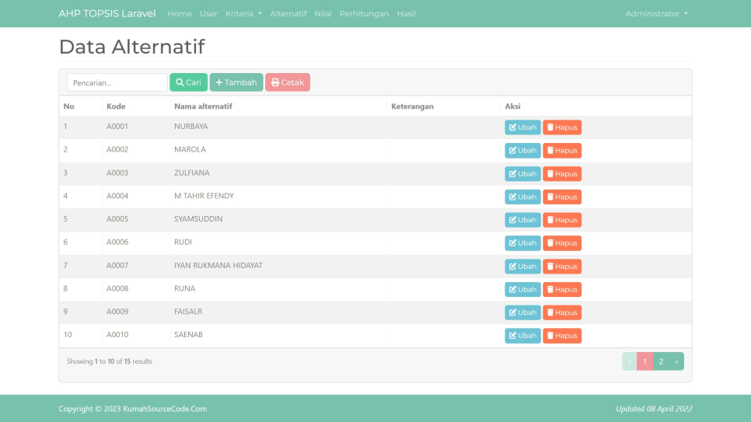Click the Keterangan column header
This screenshot has width=751, height=422.
(412, 106)
